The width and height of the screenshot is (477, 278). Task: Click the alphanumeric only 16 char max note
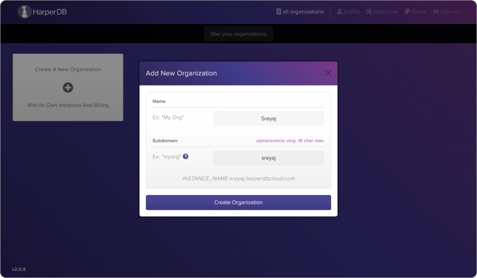coord(290,140)
